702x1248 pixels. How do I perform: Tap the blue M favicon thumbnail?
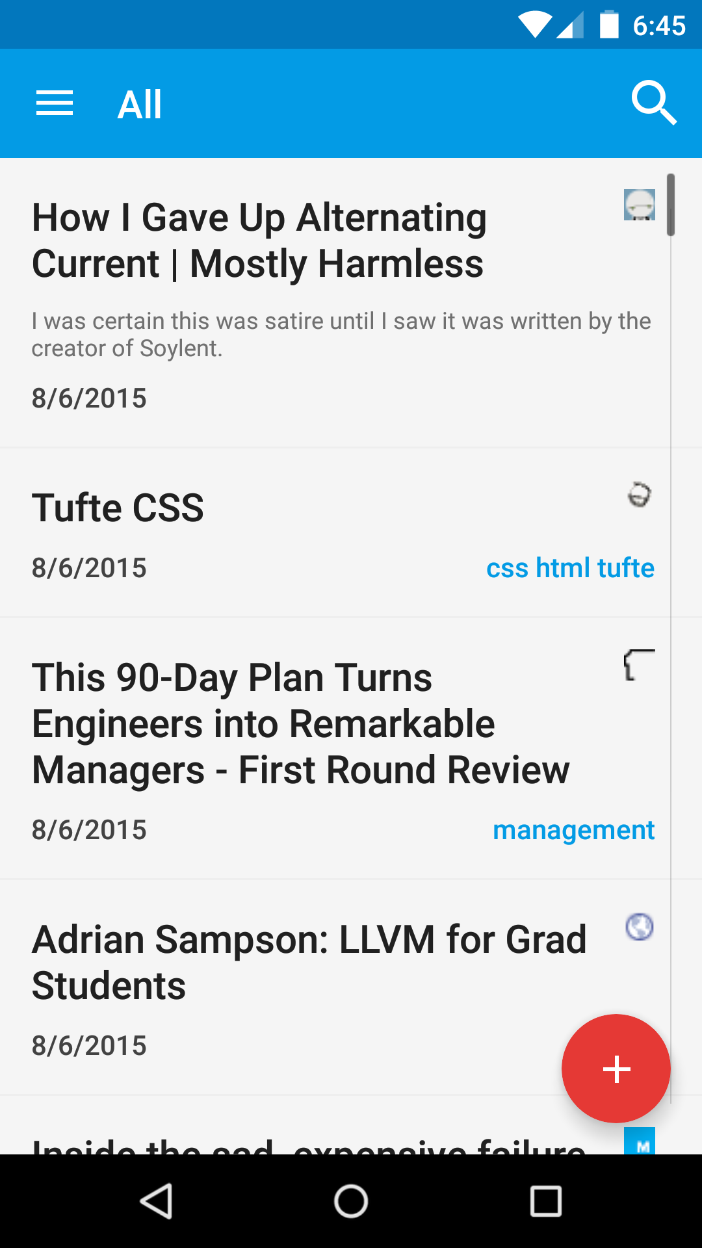click(x=640, y=1141)
